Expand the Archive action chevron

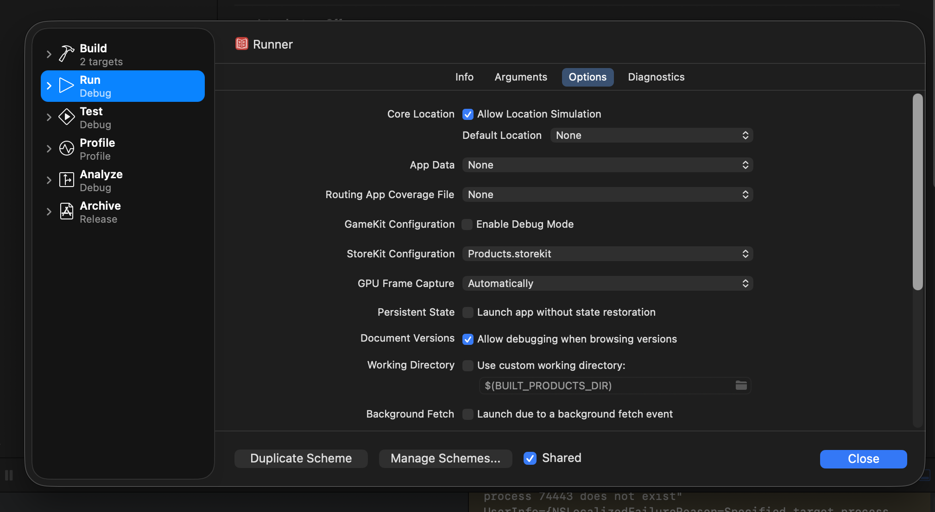(x=49, y=212)
